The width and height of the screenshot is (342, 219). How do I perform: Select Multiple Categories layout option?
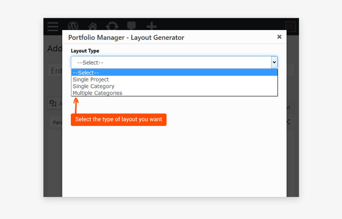click(x=97, y=93)
